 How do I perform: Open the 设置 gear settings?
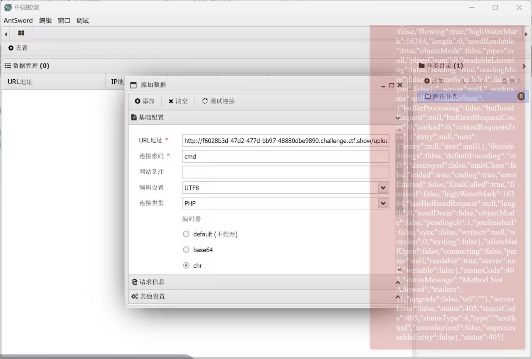[x=18, y=48]
